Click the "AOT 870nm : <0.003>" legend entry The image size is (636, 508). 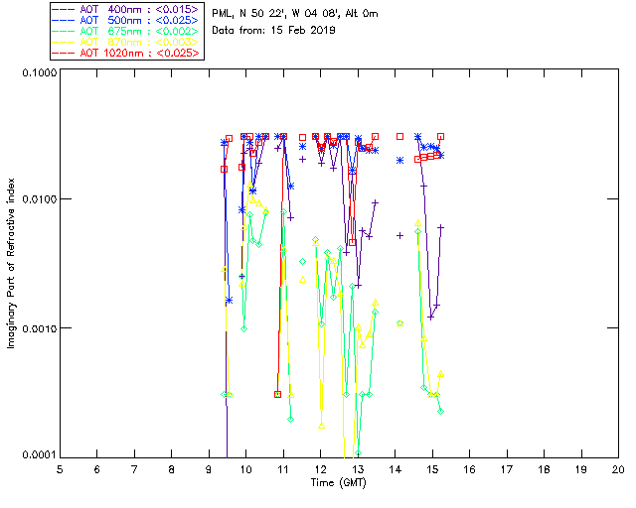click(126, 42)
